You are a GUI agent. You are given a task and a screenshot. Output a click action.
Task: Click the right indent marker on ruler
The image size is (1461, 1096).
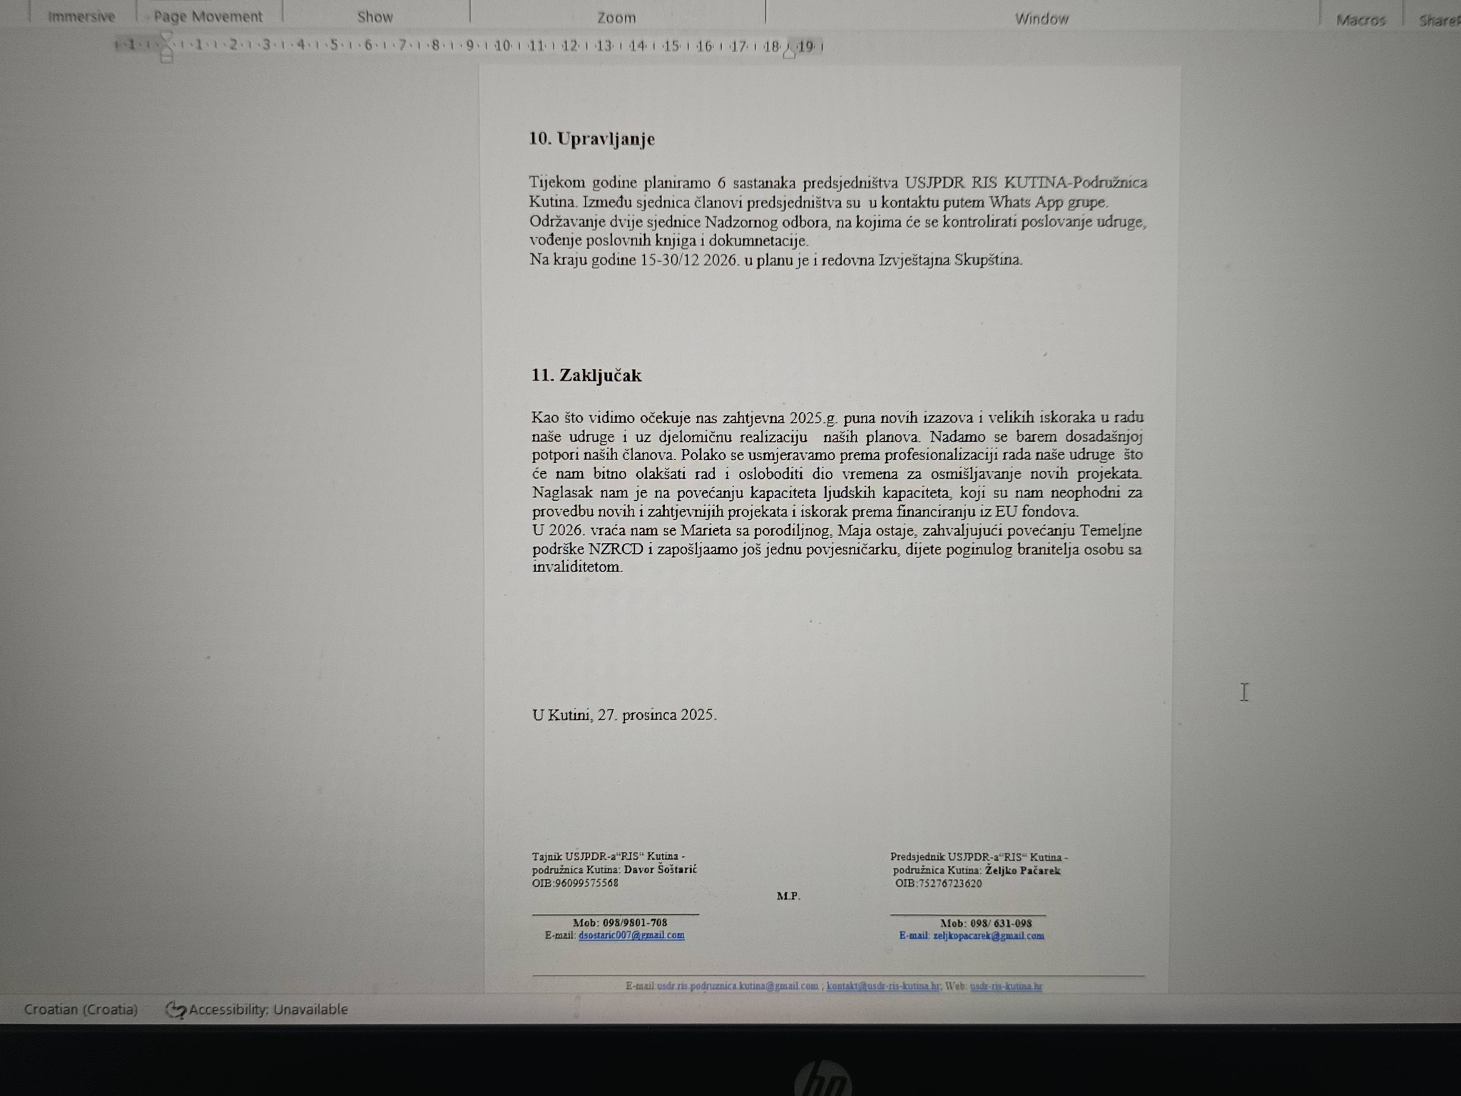click(789, 52)
